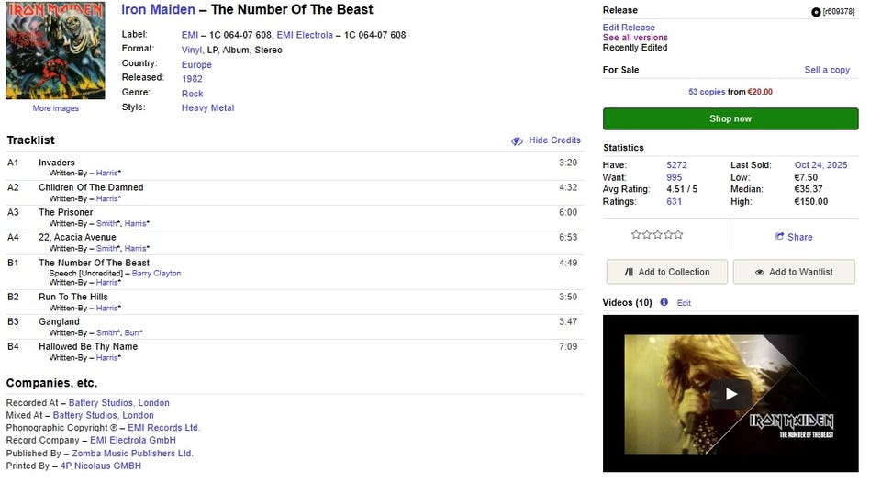
Task: Click the star rating widget
Action: [x=657, y=234]
